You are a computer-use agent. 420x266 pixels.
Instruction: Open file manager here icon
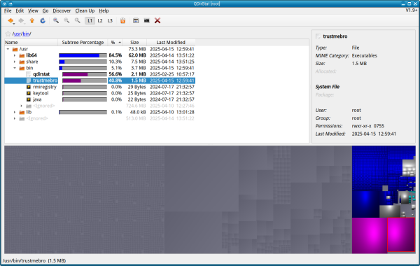coord(136,20)
